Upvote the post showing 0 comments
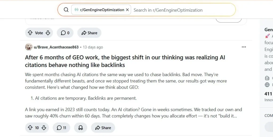273x137 pixels. [30, 33]
